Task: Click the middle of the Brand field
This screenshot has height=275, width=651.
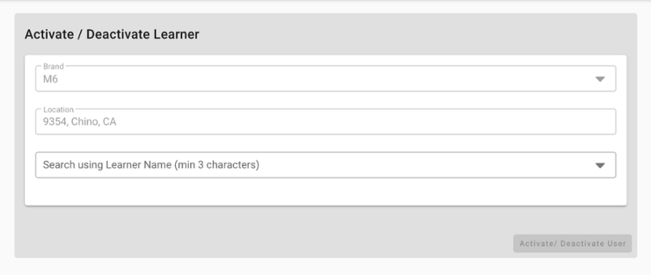Action: [325, 79]
